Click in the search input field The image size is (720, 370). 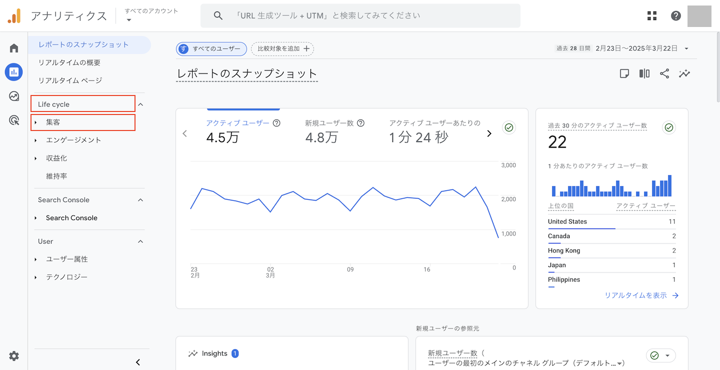[x=360, y=15]
